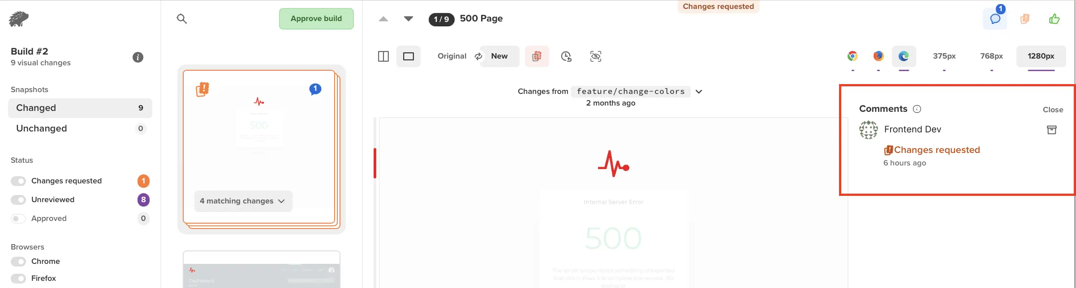
Task: Open the feature/change-colors branch dropdown
Action: (698, 92)
